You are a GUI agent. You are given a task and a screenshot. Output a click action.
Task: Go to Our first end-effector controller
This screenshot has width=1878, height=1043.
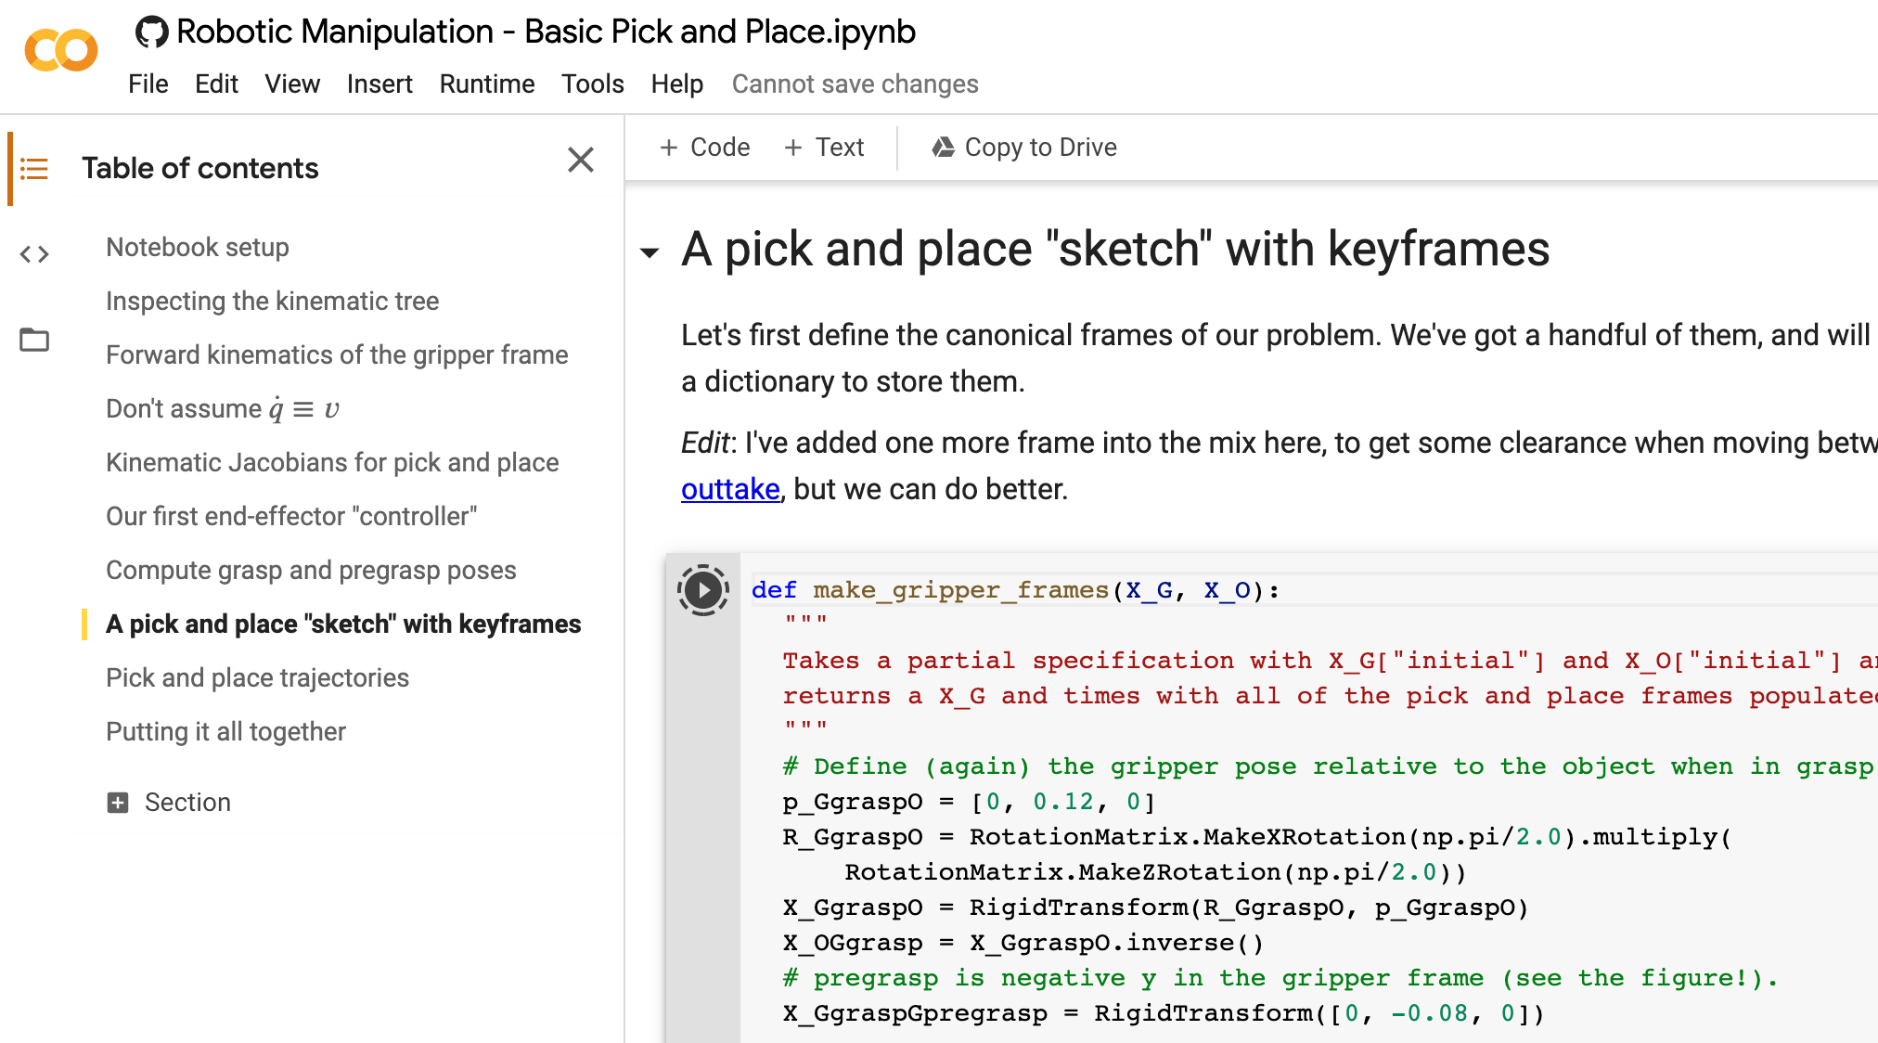point(291,517)
